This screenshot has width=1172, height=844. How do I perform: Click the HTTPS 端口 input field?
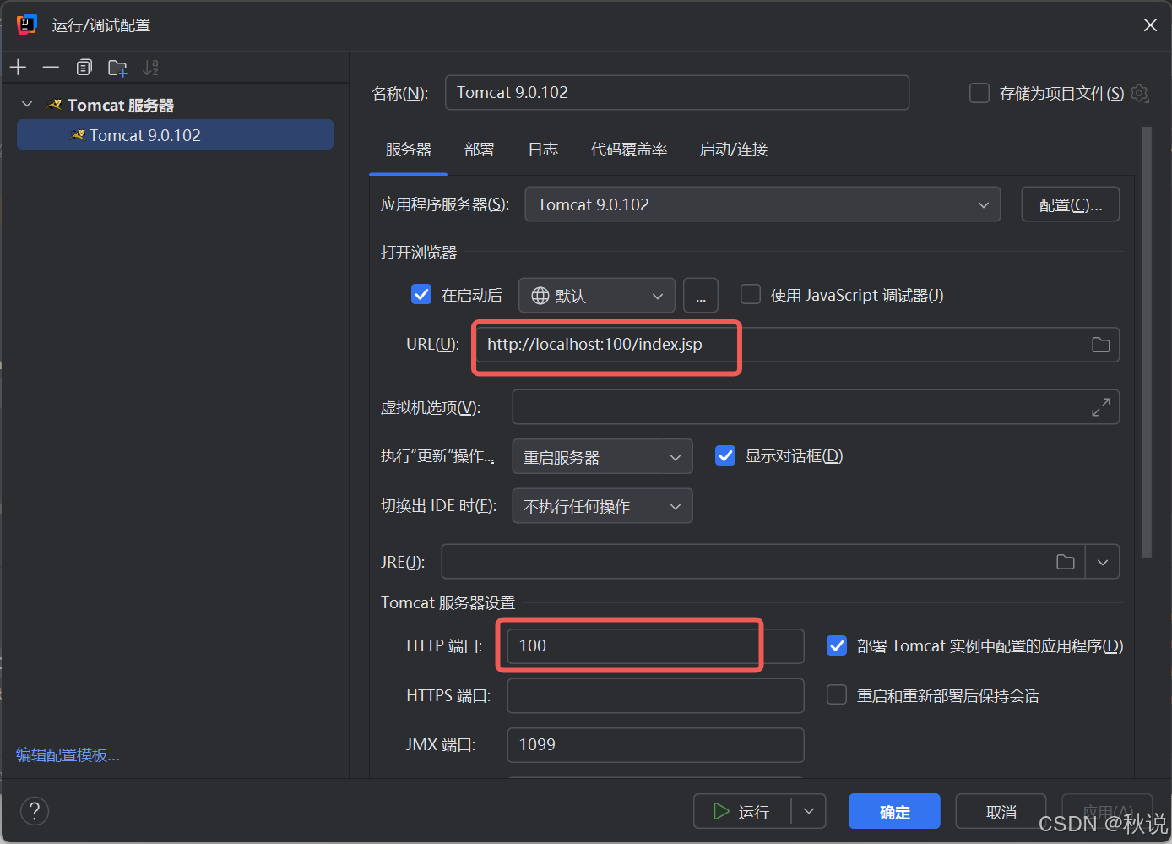[x=655, y=695]
